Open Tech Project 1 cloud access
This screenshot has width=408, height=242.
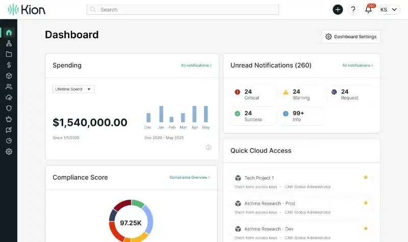coord(301,182)
